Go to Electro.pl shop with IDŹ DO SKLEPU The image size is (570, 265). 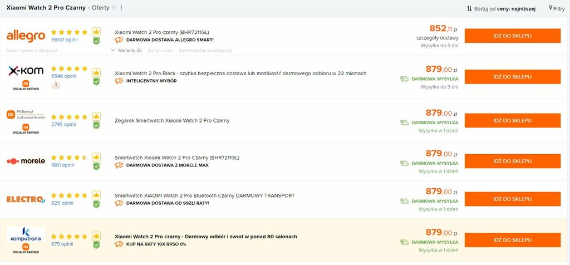(x=513, y=199)
